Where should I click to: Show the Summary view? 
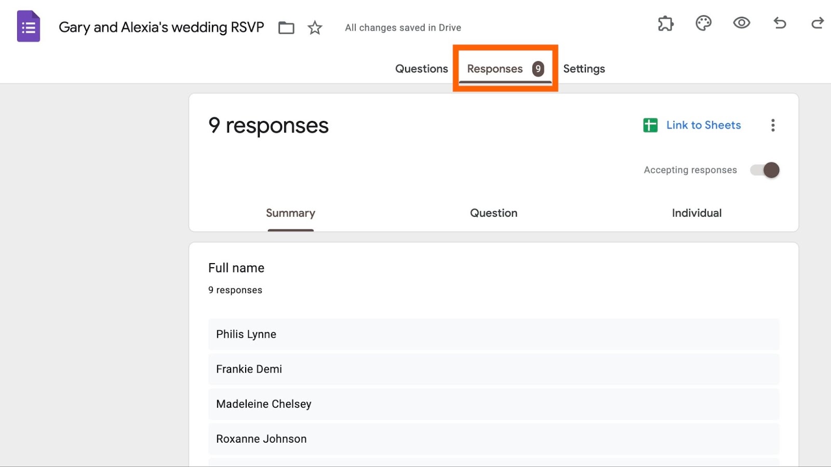point(290,213)
